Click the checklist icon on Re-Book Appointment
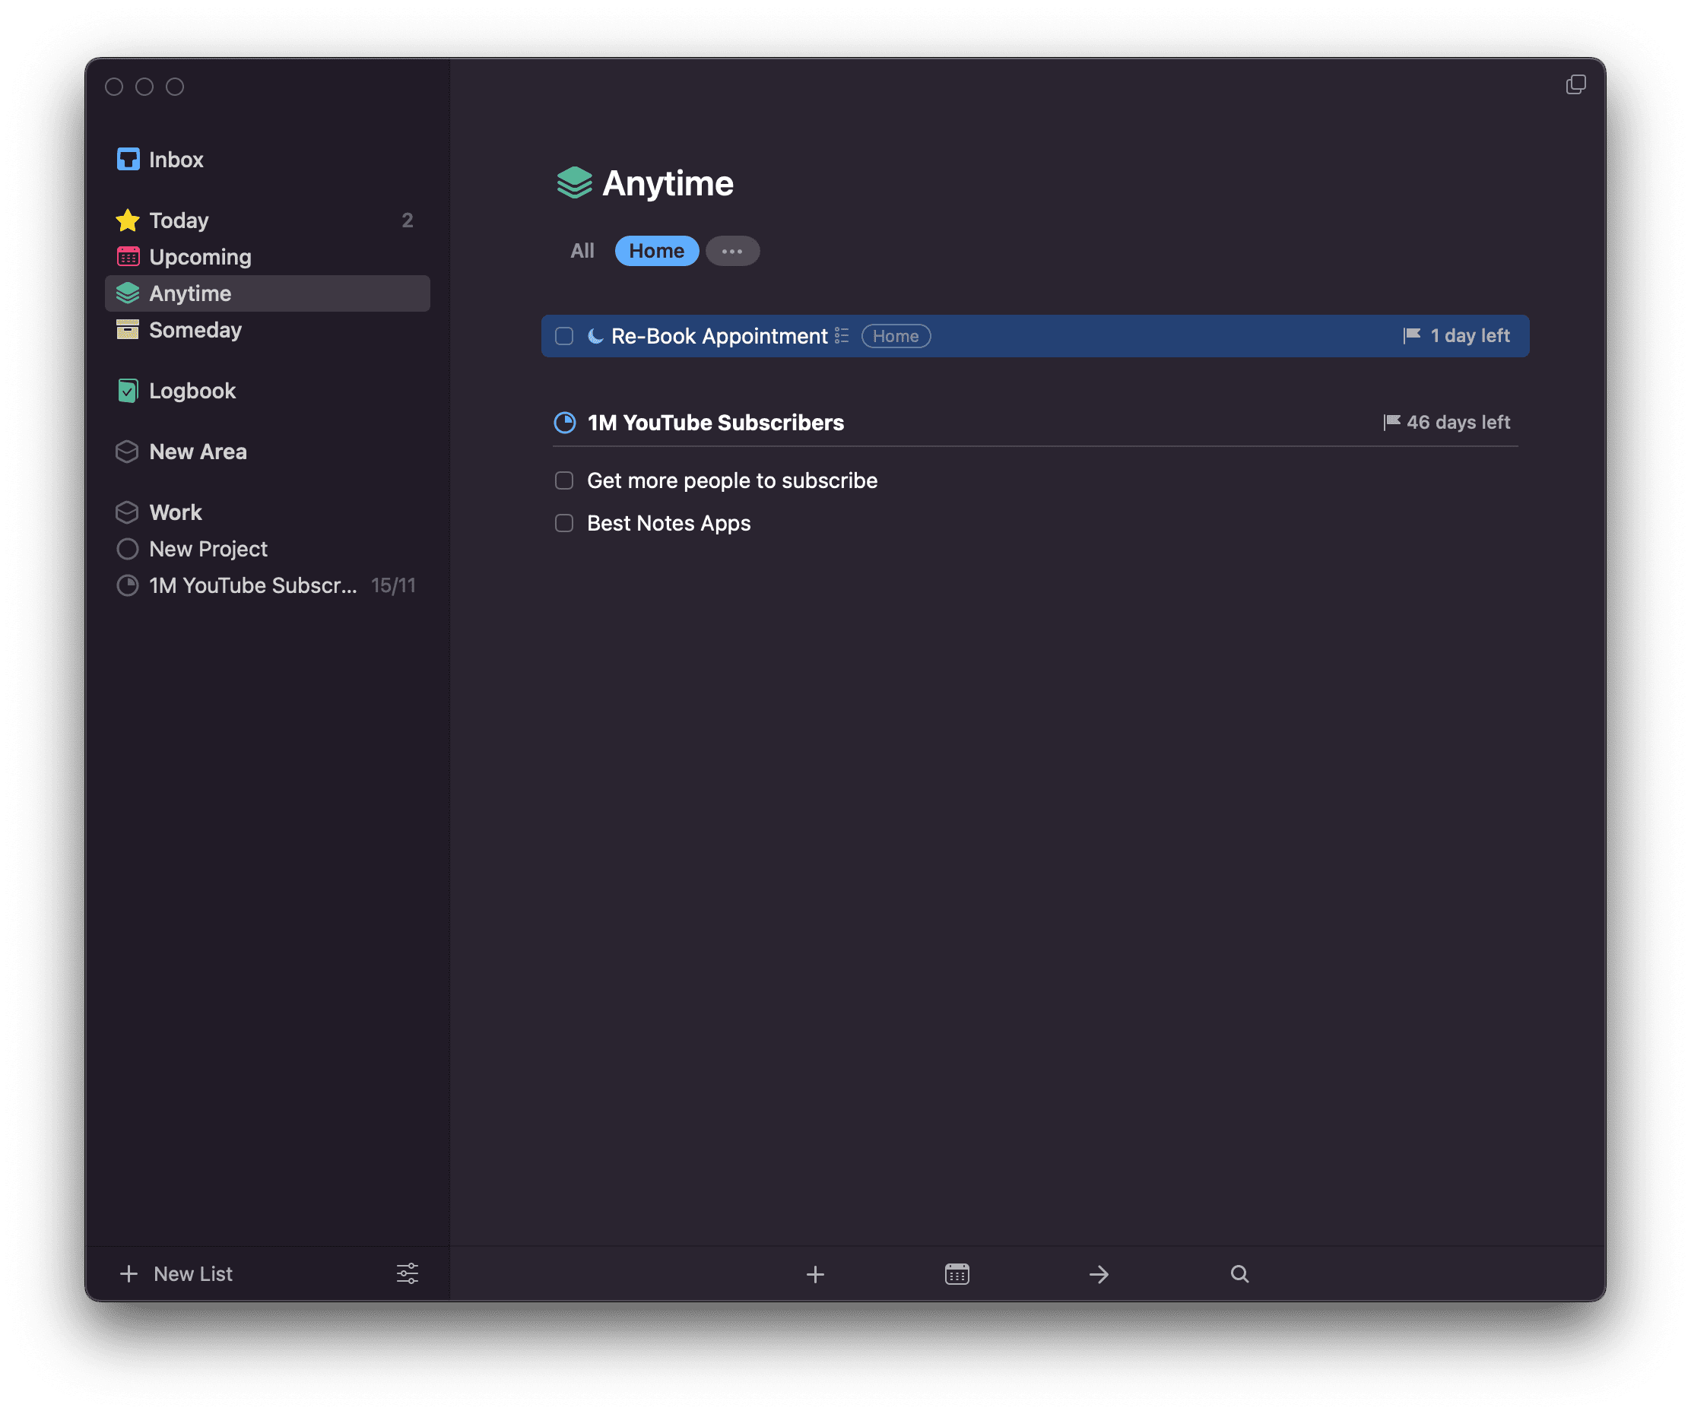The height and width of the screenshot is (1414, 1691). tap(842, 336)
